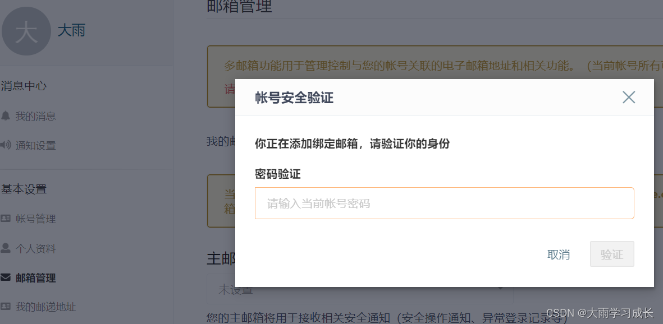Click the ID card icon beside 帐号管理
The width and height of the screenshot is (663, 324).
tap(6, 219)
